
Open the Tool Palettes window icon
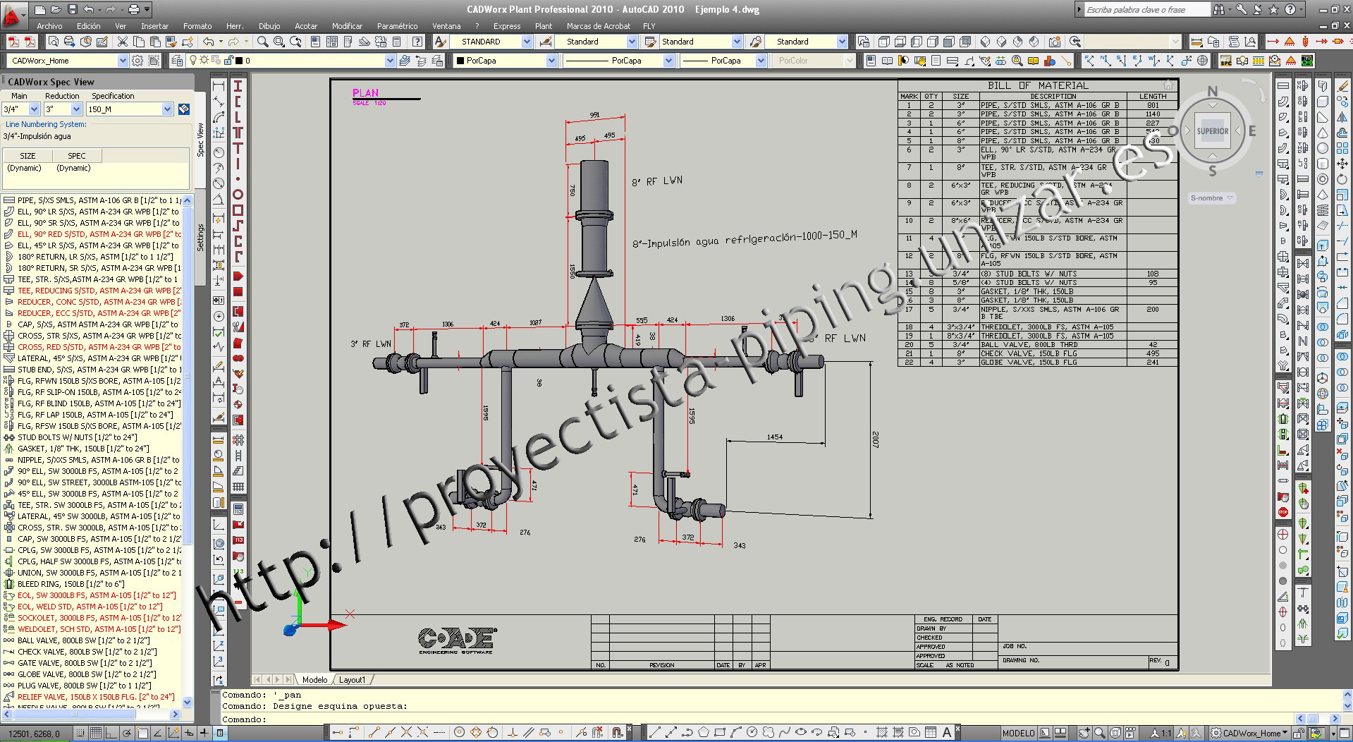348,42
